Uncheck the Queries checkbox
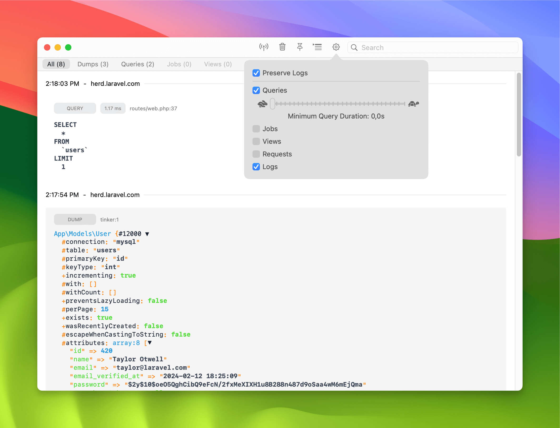 [x=256, y=90]
